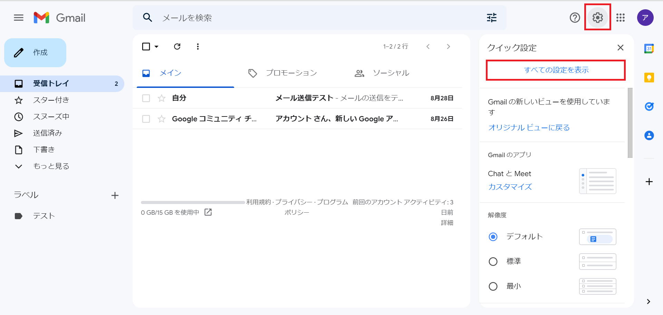Click the メールを検索 search field
The width and height of the screenshot is (663, 315).
311,18
